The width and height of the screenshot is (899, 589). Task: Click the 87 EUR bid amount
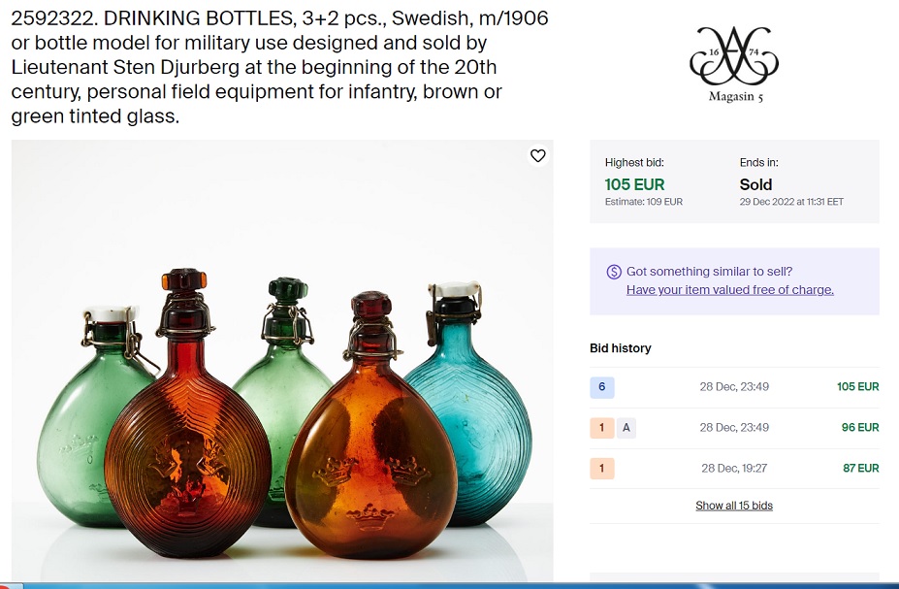point(860,469)
